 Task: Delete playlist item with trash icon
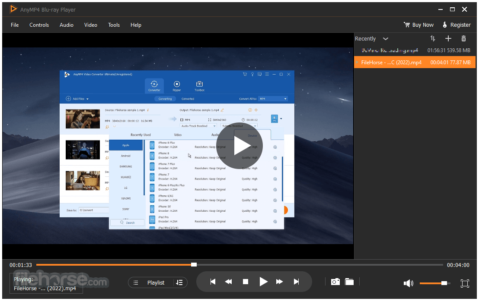click(x=463, y=38)
